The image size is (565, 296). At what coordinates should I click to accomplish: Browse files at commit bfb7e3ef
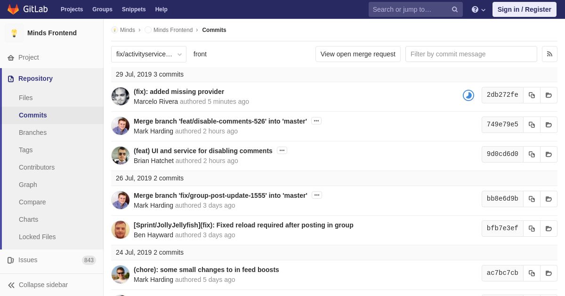coord(549,228)
